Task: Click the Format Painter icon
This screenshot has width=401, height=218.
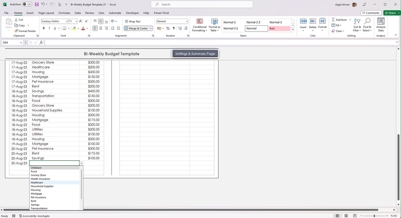Action: [16, 31]
